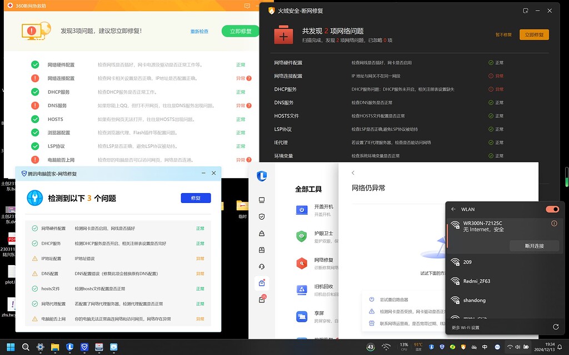Open taskbar Search
Screen dimensions: 569x355
pos(26,347)
